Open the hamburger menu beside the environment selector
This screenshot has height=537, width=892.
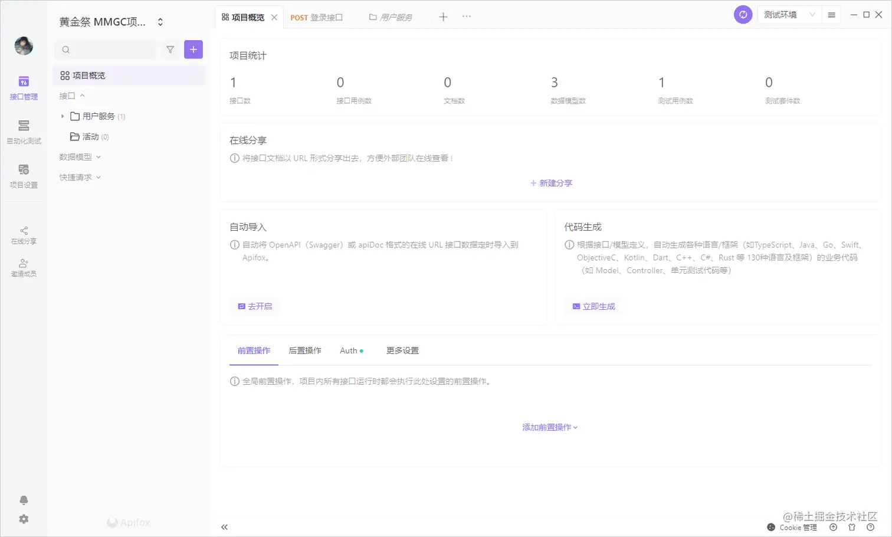click(831, 14)
